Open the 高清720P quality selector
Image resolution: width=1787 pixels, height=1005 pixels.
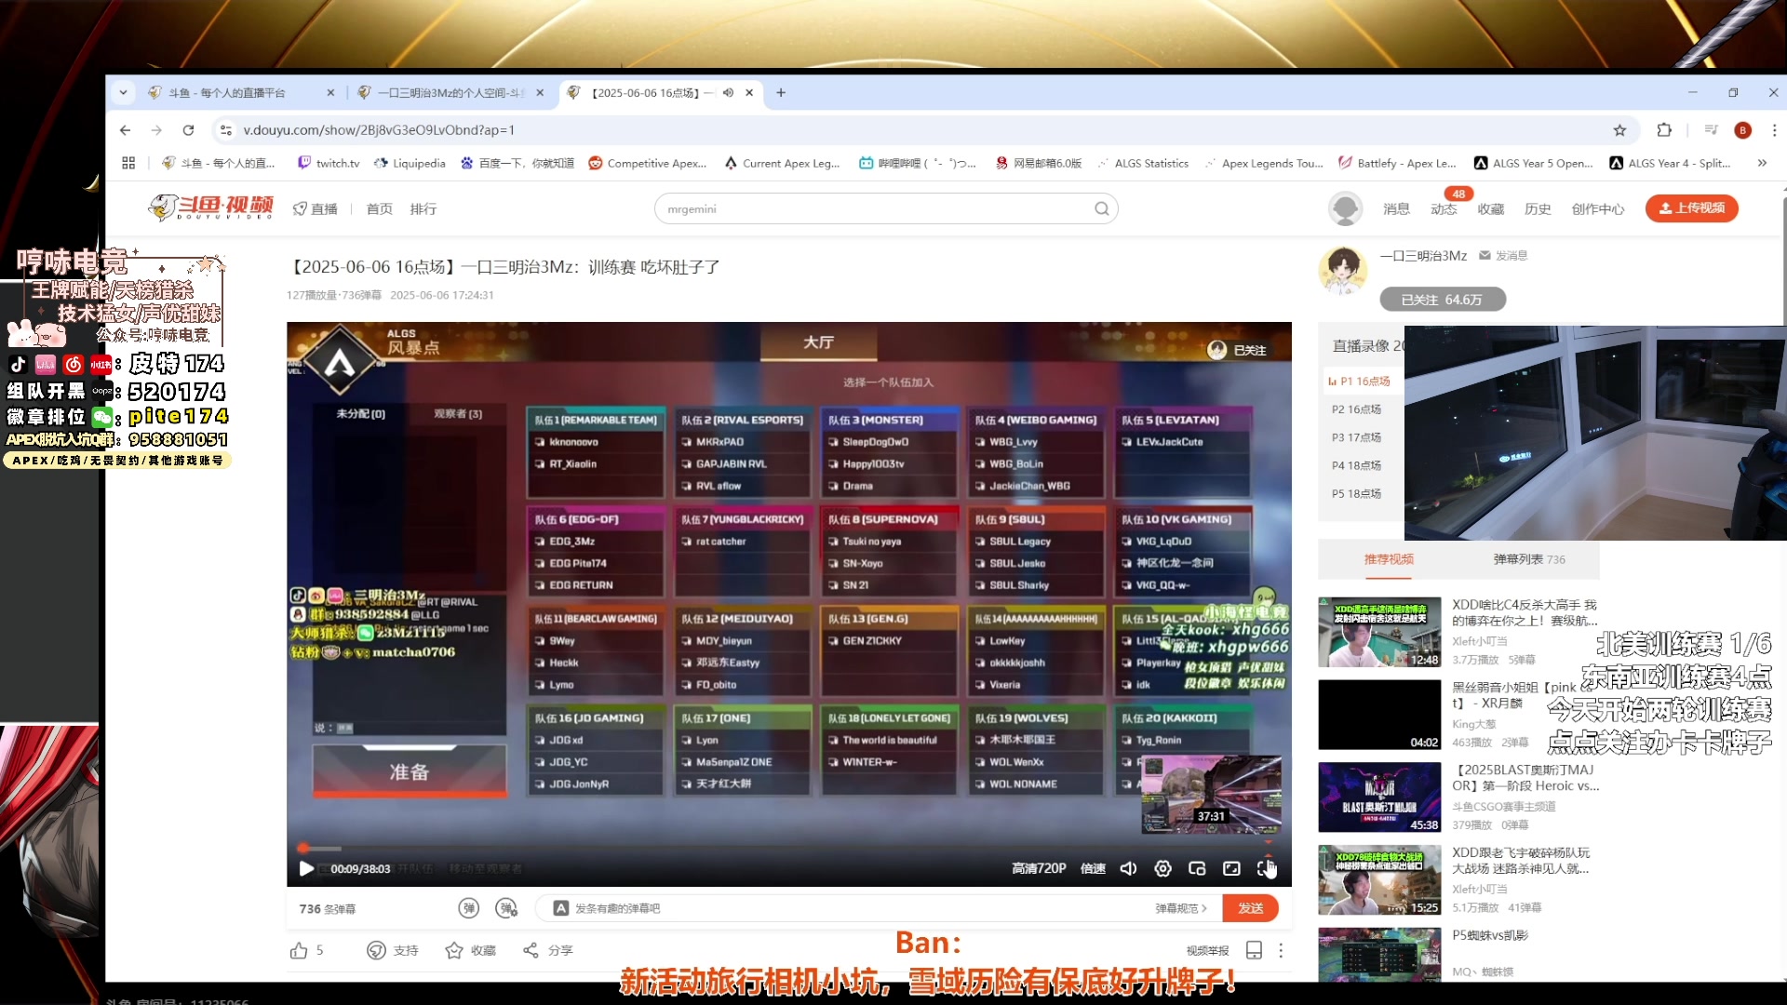coord(1039,868)
